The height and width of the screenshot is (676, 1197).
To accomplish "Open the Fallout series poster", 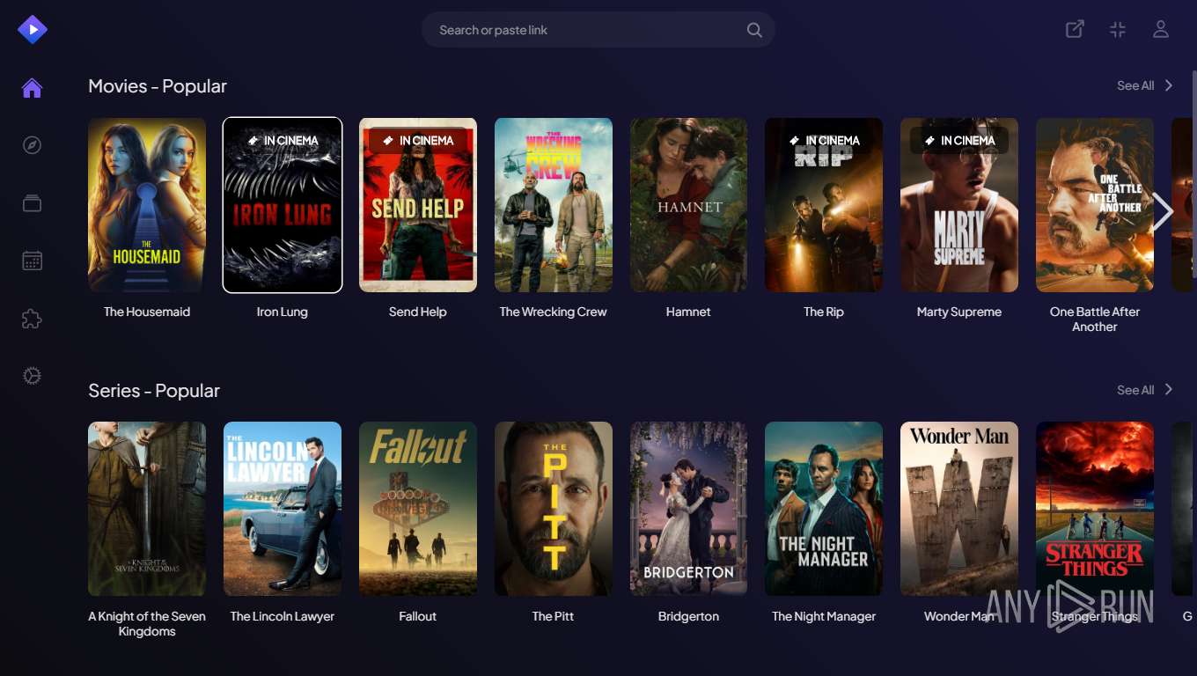I will (x=418, y=509).
